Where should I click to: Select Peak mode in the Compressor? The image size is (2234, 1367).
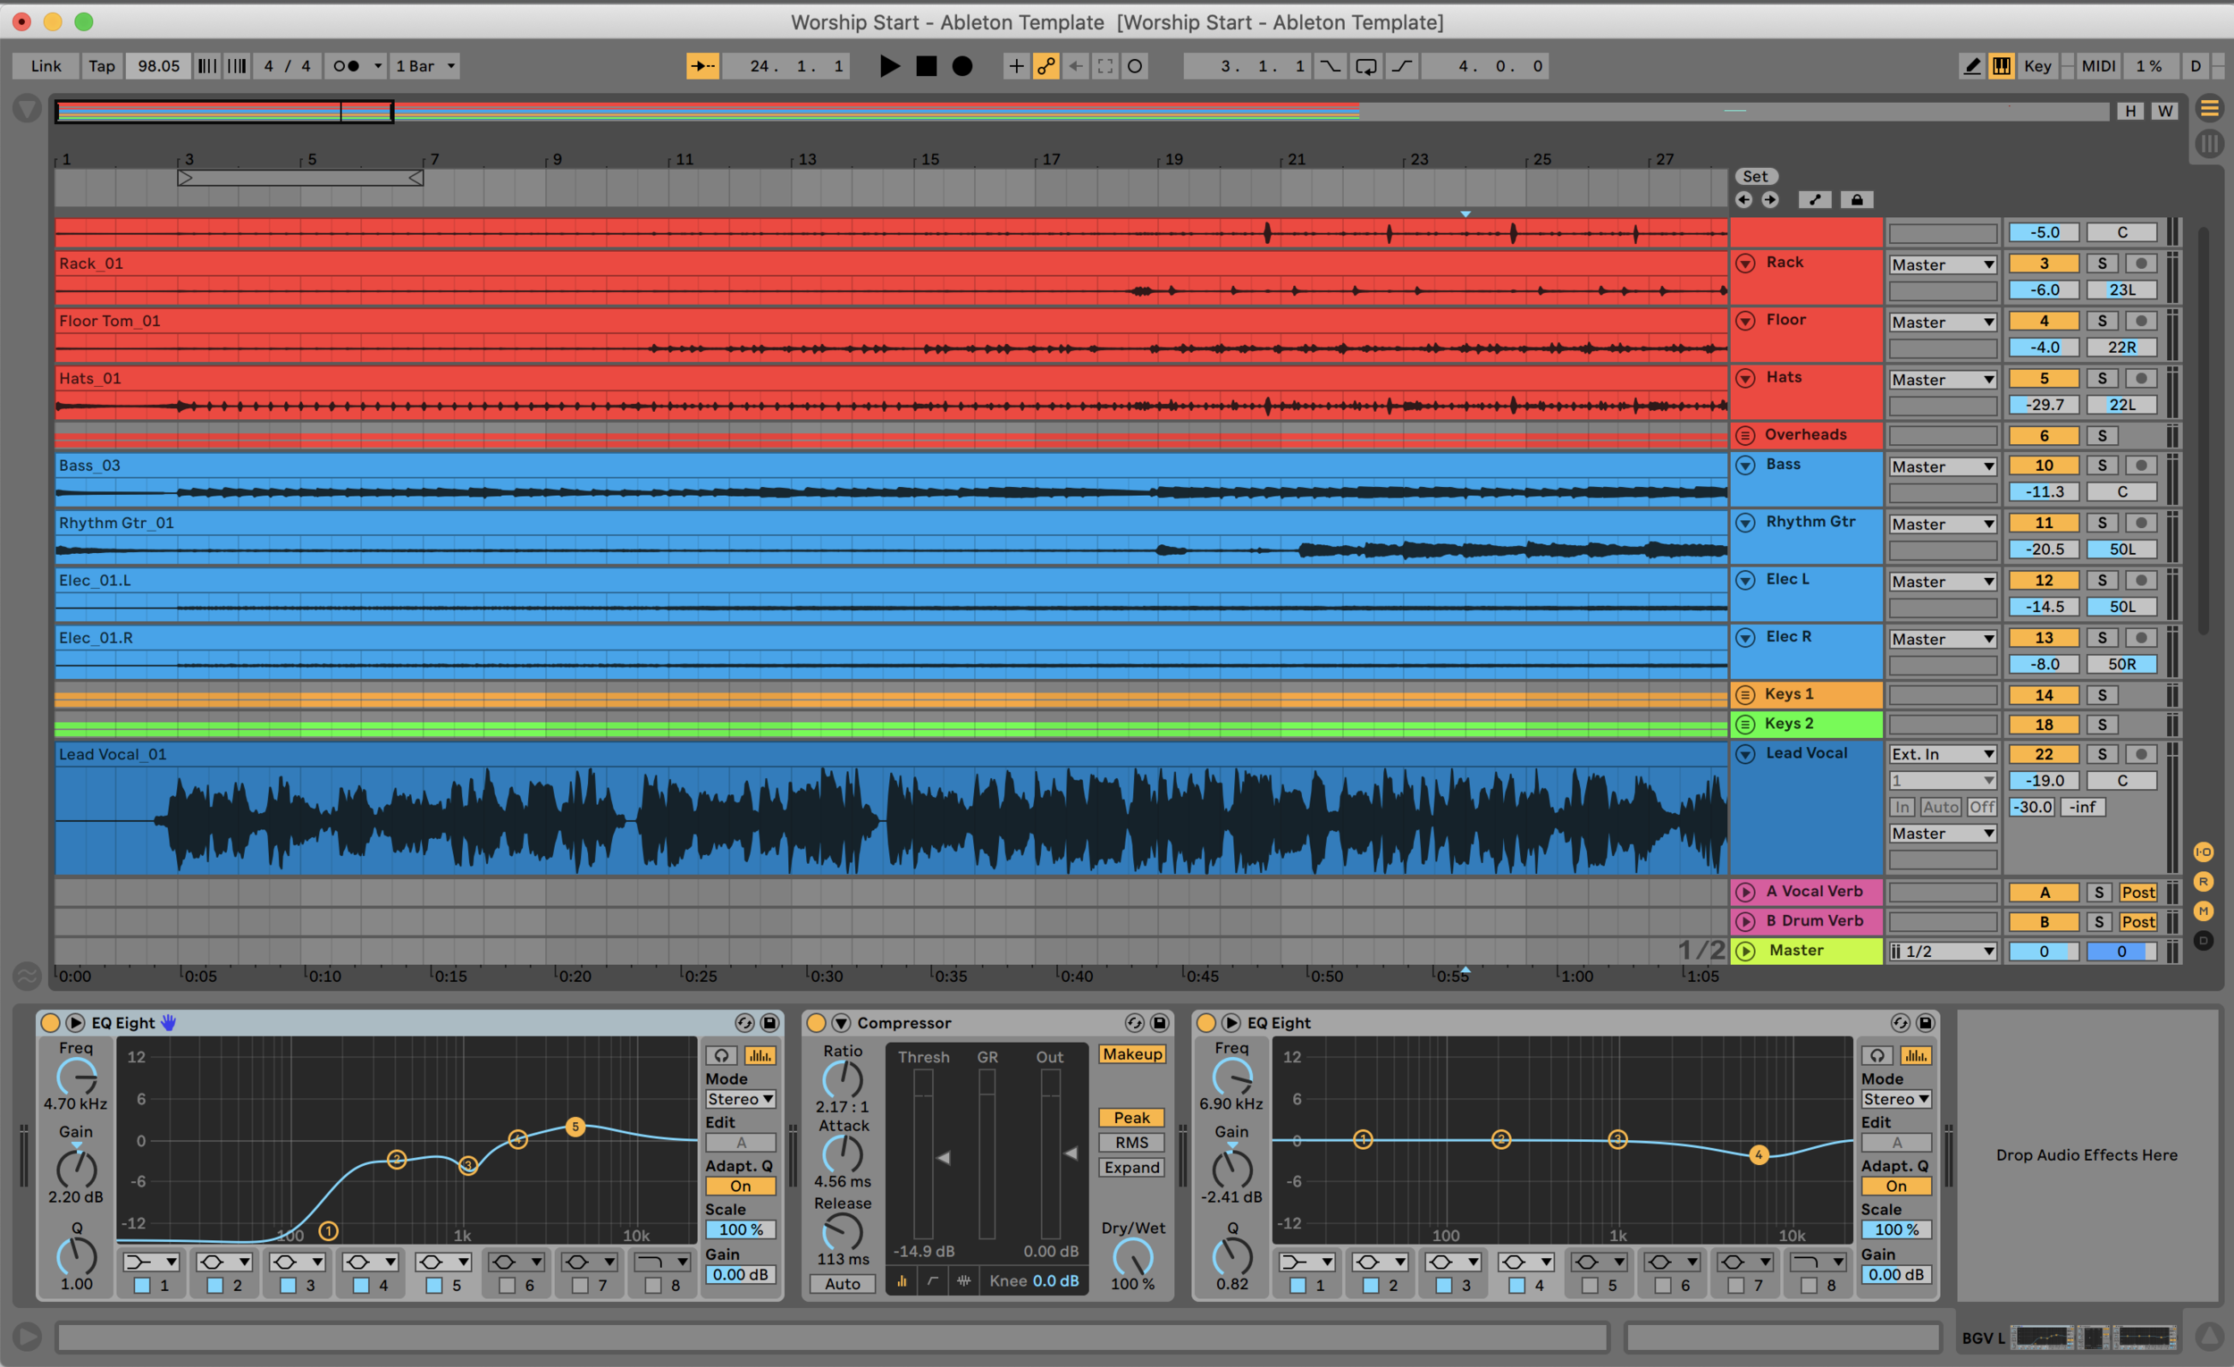coord(1131,1118)
